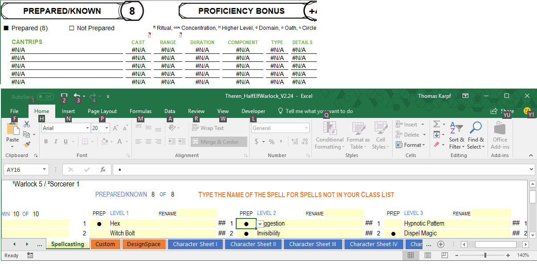
Task: Expand the Name Box AY16 dropdown
Action: (x=44, y=170)
